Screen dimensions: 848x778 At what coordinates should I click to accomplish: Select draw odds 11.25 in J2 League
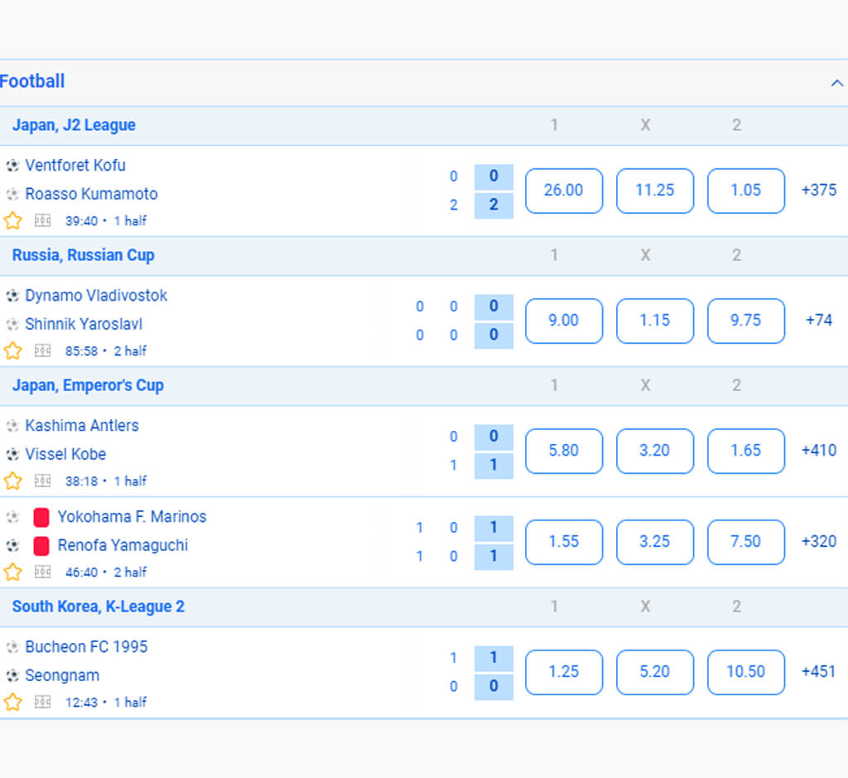[655, 191]
